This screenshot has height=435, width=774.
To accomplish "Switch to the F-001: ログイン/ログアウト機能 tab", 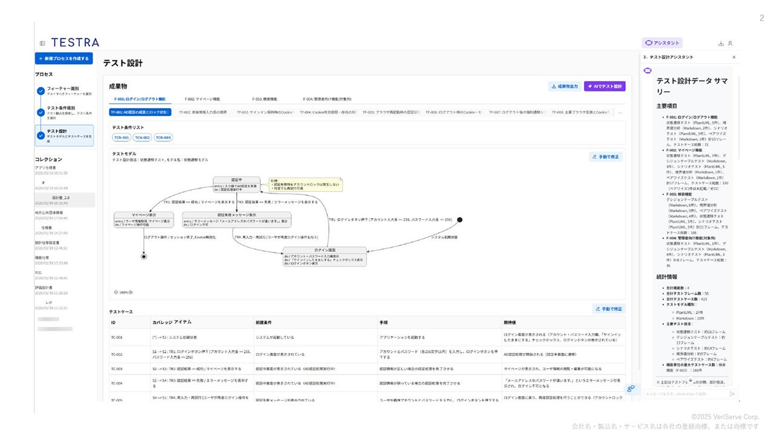I will (140, 99).
